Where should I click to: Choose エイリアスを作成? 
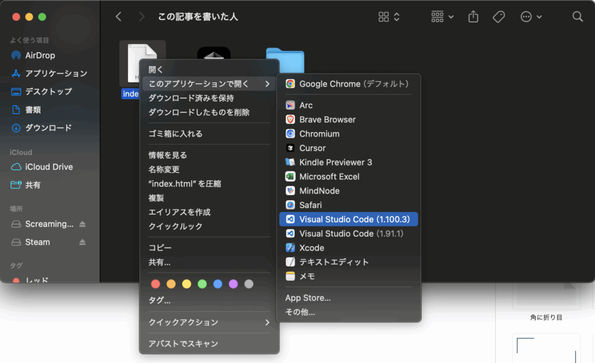209,212
